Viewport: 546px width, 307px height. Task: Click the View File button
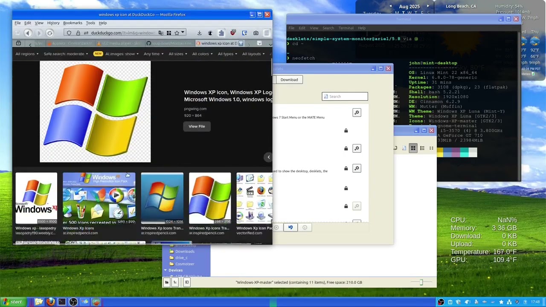pos(197,126)
